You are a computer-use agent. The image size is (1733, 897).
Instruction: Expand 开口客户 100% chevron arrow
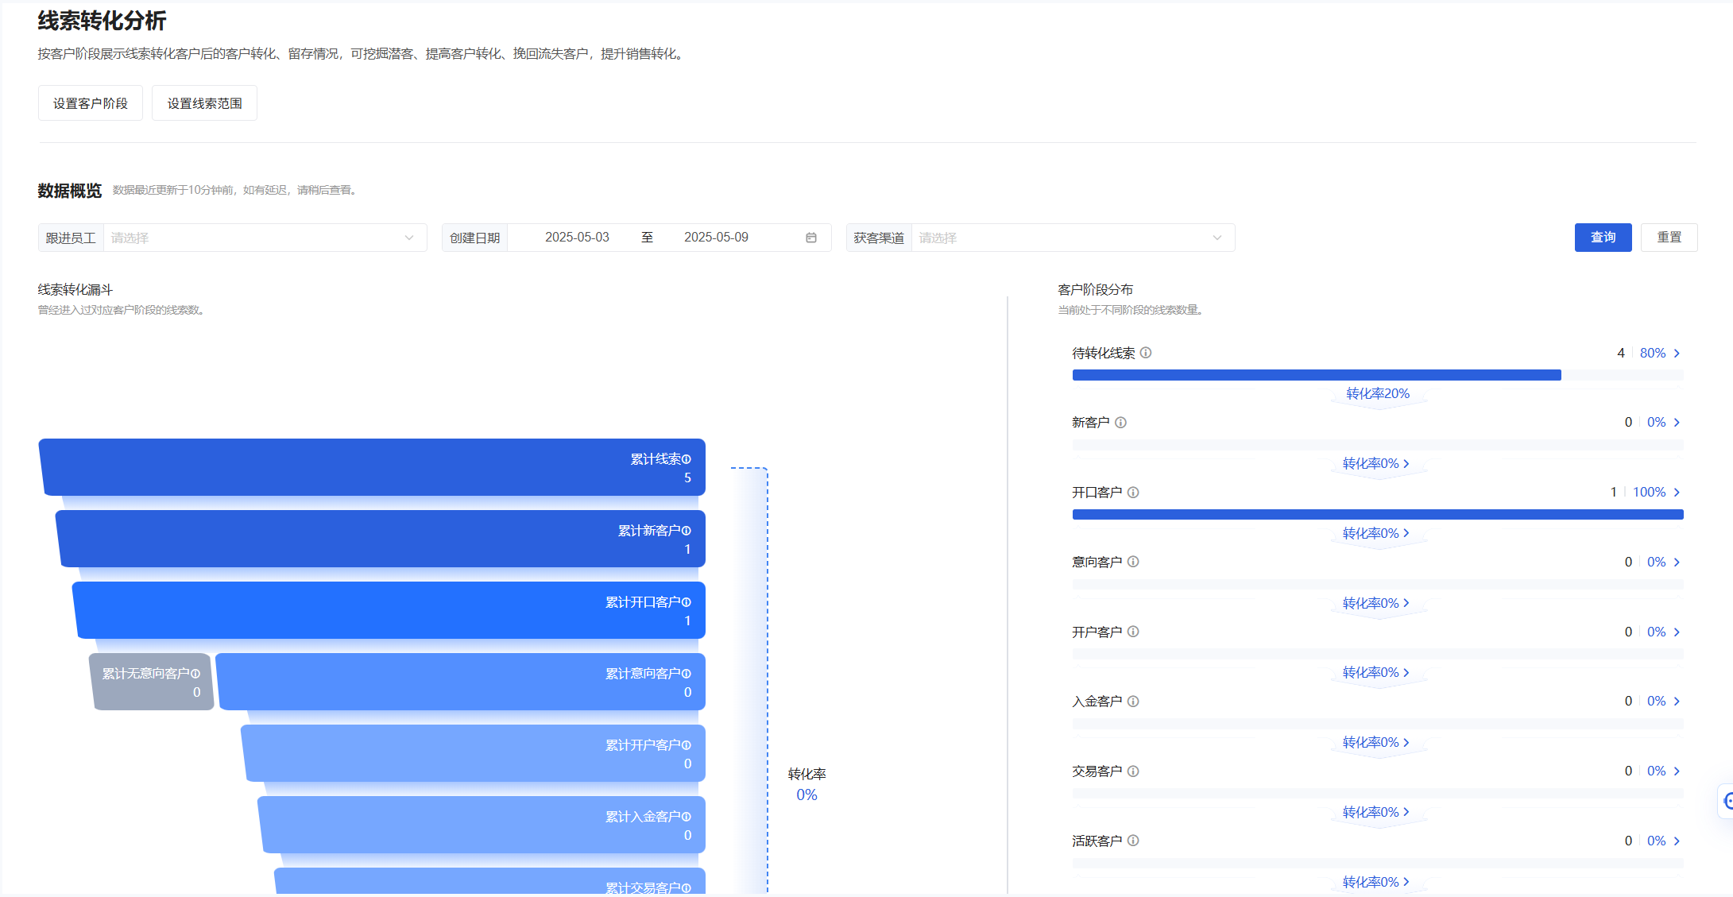point(1677,493)
